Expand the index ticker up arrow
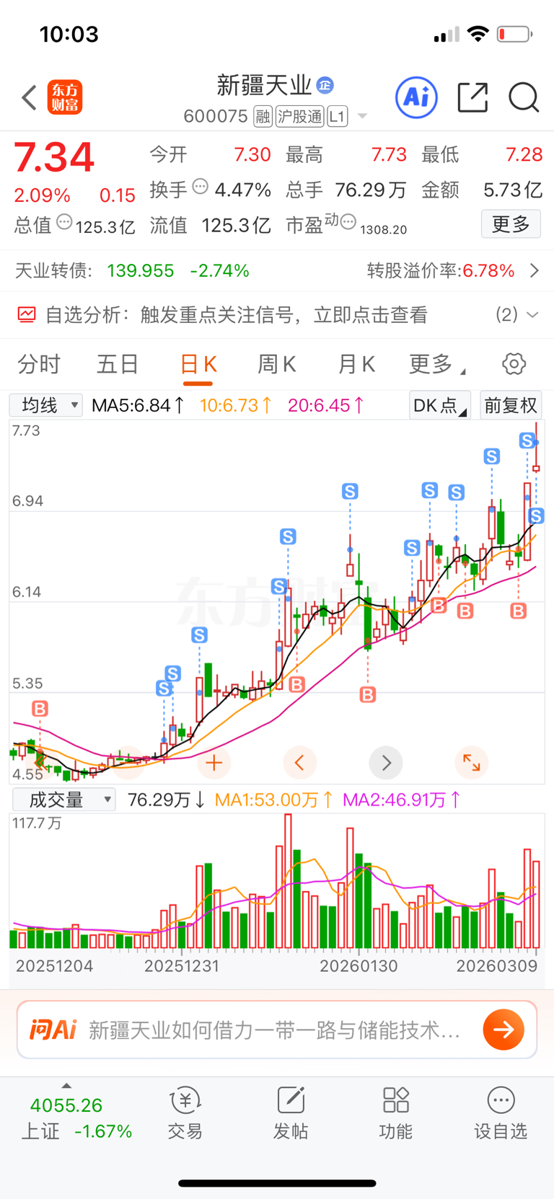The height and width of the screenshot is (1199, 554). pos(66,1086)
